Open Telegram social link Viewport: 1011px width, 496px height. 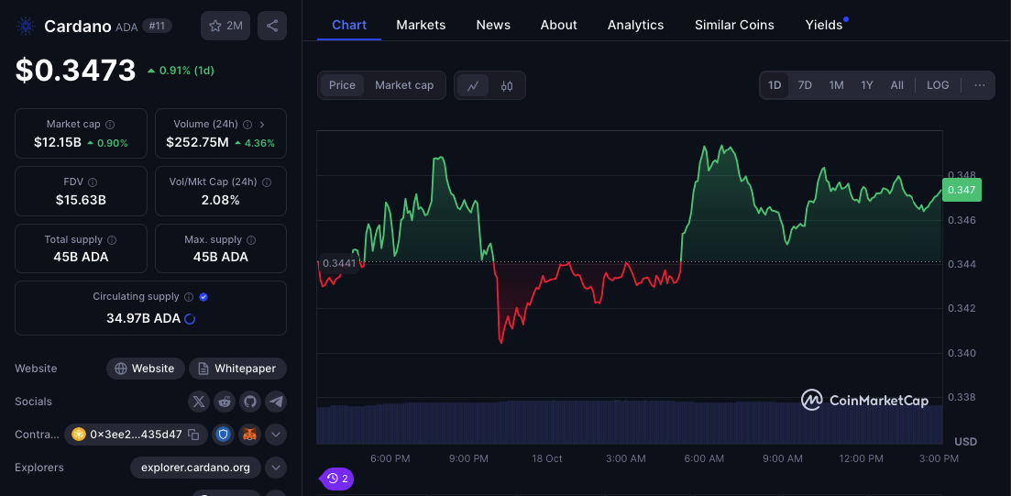pos(276,402)
